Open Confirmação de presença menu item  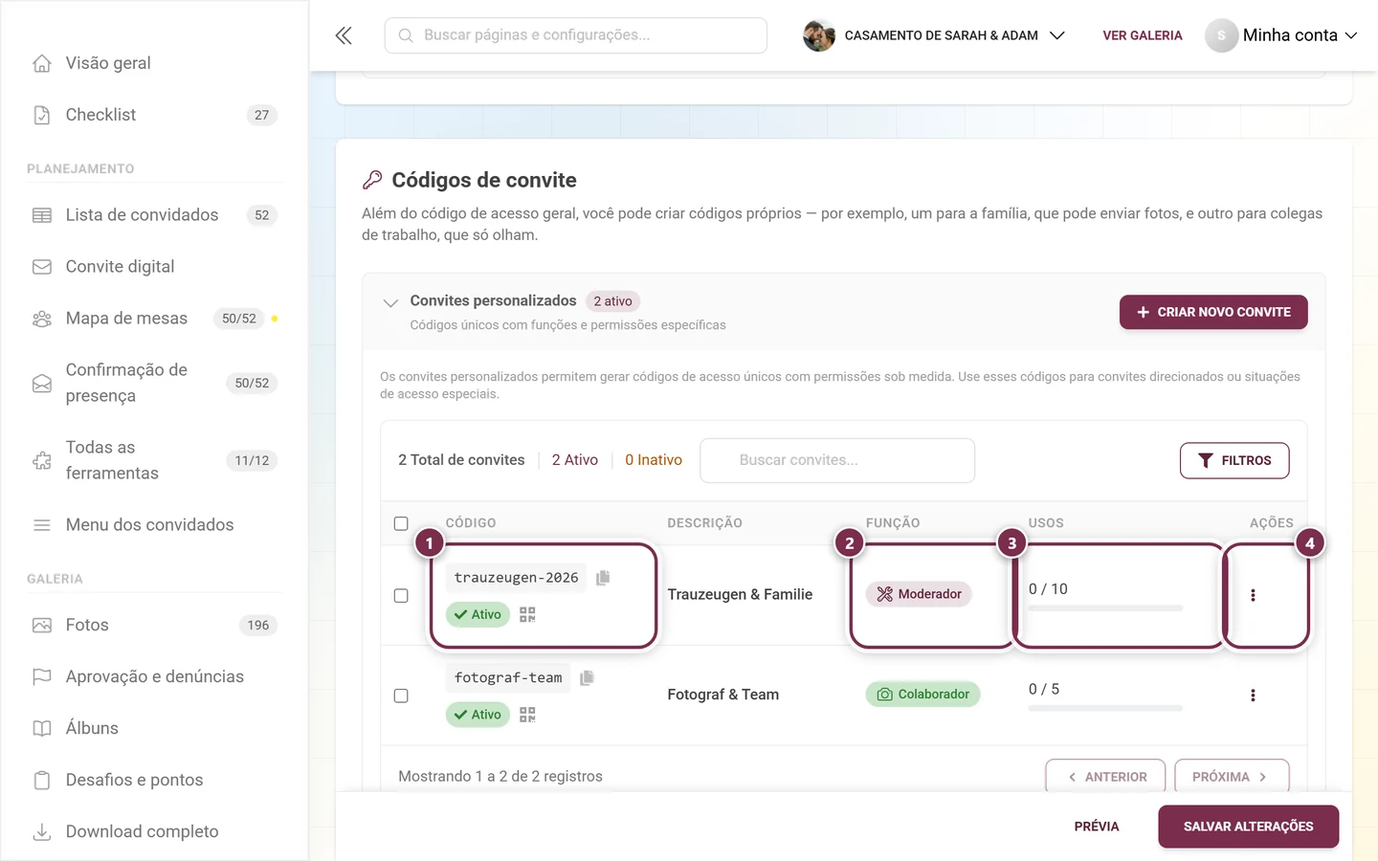(154, 383)
